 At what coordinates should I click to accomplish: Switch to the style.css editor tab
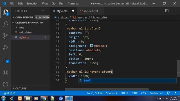click(x=63, y=11)
